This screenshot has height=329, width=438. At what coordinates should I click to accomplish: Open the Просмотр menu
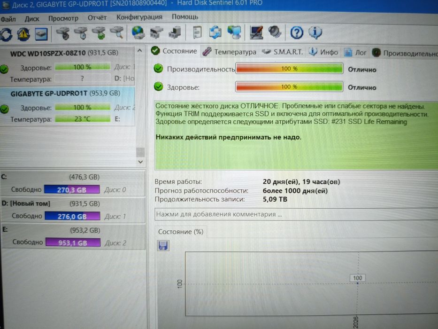(x=63, y=18)
